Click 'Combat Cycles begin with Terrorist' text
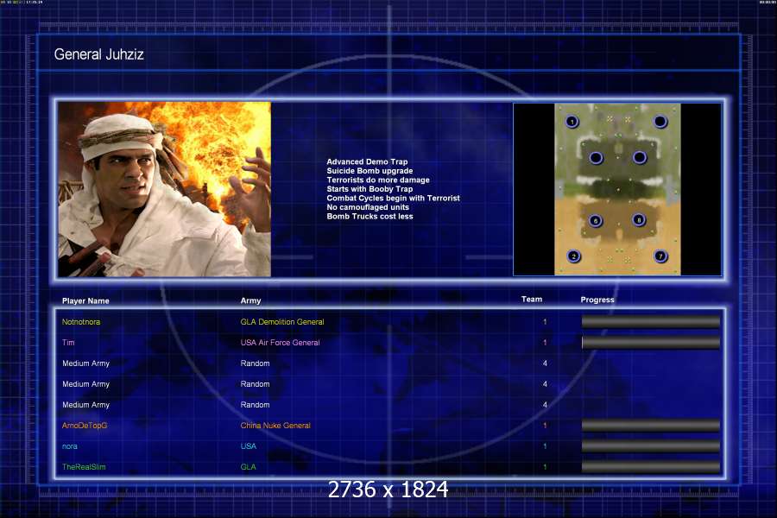Image resolution: width=777 pixels, height=518 pixels. point(394,198)
